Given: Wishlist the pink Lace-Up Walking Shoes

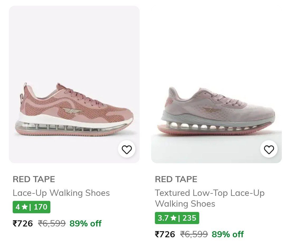Looking at the screenshot, I should click(127, 149).
